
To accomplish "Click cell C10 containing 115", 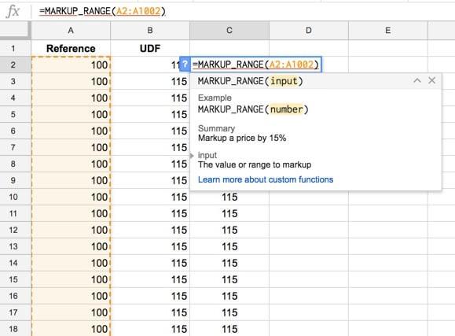I will 229,198.
